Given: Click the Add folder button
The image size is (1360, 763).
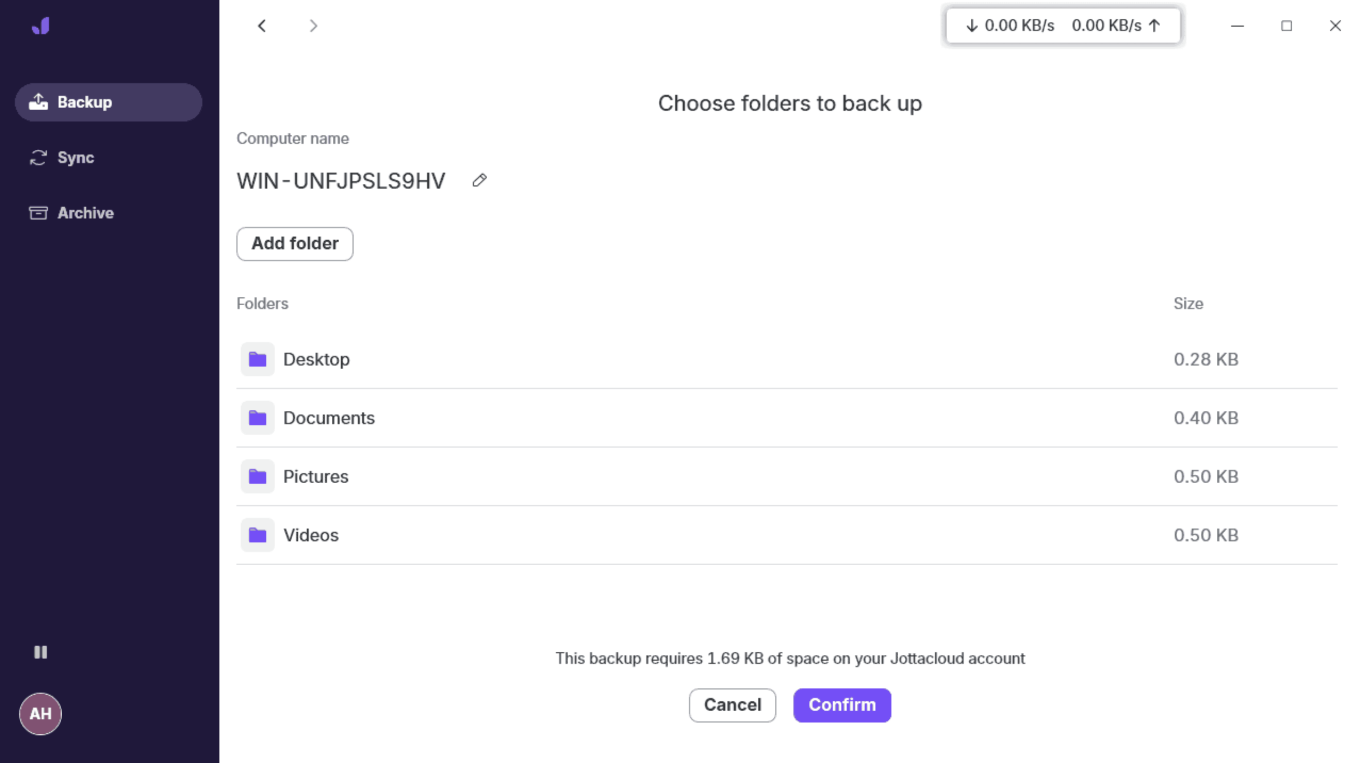Looking at the screenshot, I should tap(295, 244).
